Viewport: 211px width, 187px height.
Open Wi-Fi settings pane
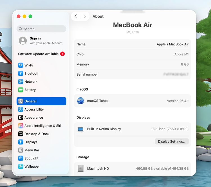coord(41,66)
